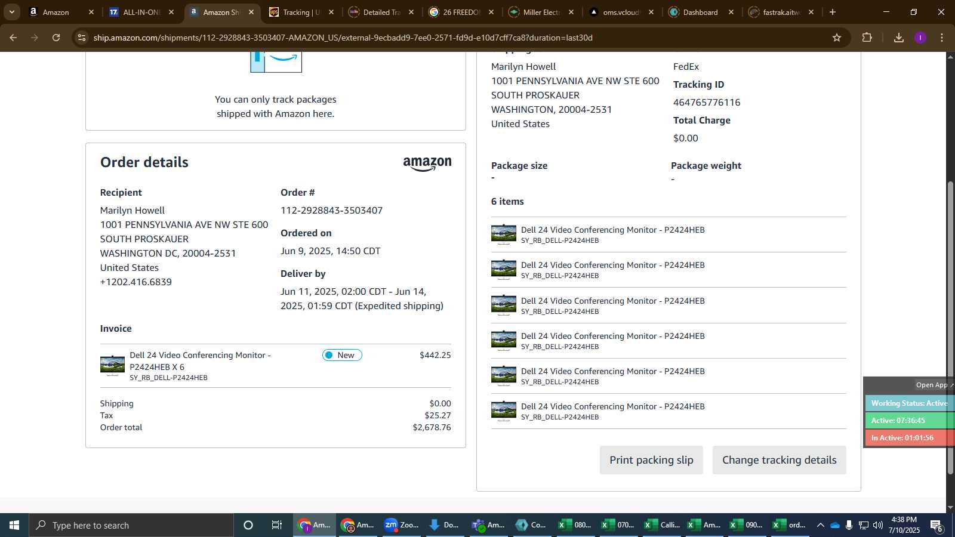Click the address bar URL

[343, 38]
